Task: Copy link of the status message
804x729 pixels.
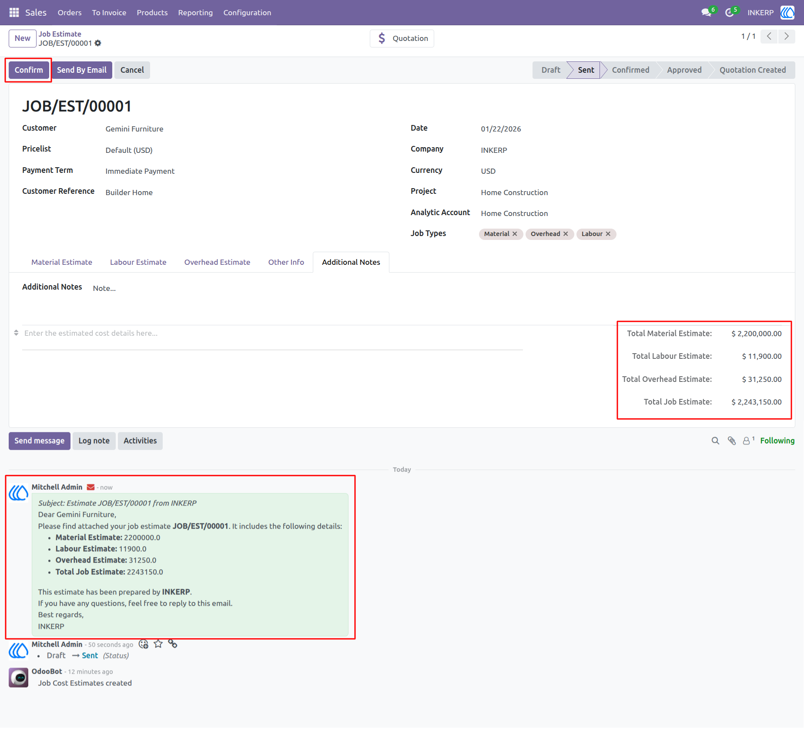Action: pyautogui.click(x=173, y=644)
